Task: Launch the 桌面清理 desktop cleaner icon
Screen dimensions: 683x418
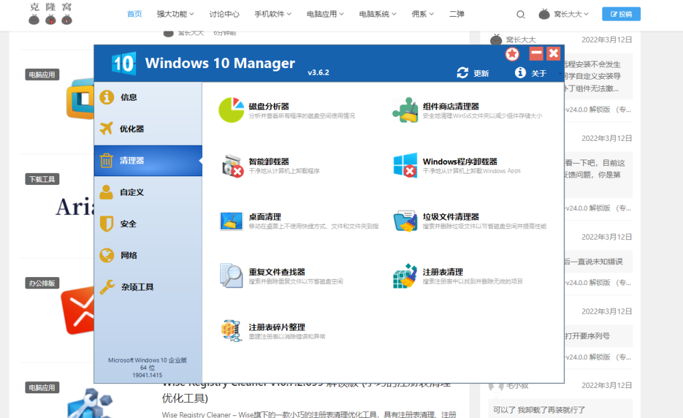Action: 231,220
